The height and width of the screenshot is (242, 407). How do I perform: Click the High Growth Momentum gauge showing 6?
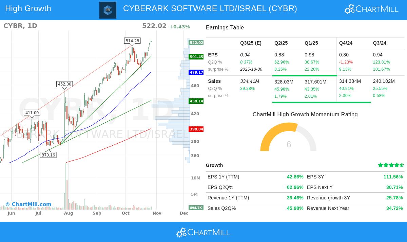tap(289, 145)
